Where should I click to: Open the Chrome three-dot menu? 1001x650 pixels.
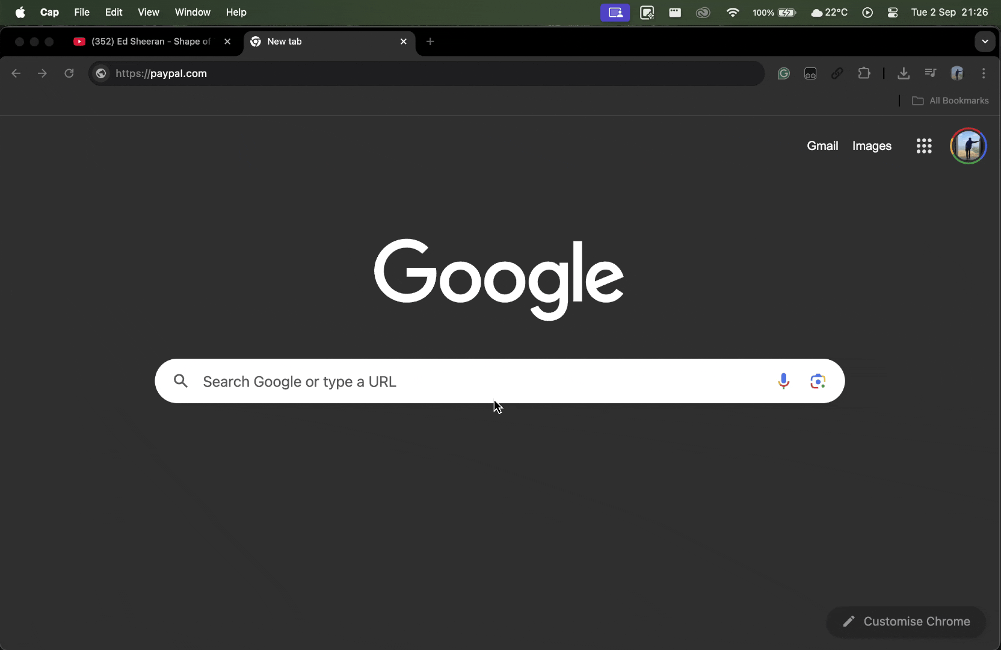(984, 73)
